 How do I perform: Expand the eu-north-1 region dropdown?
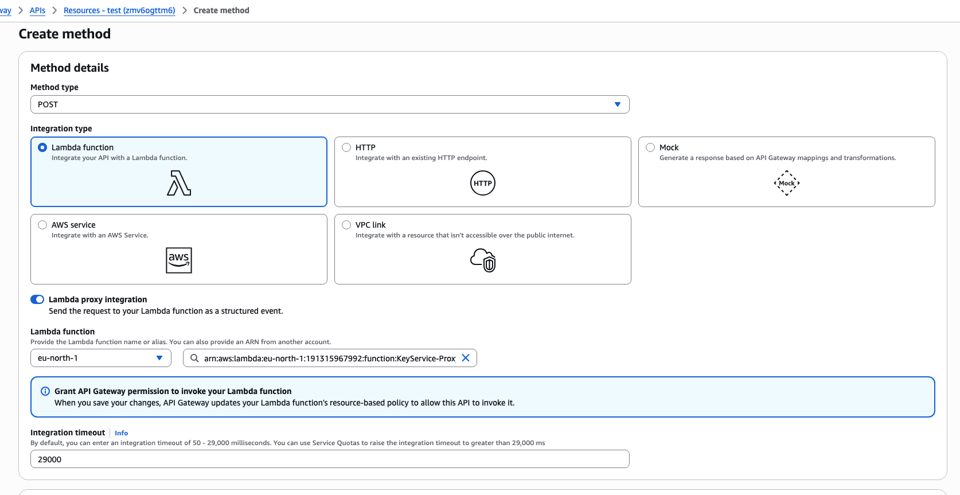coord(100,358)
